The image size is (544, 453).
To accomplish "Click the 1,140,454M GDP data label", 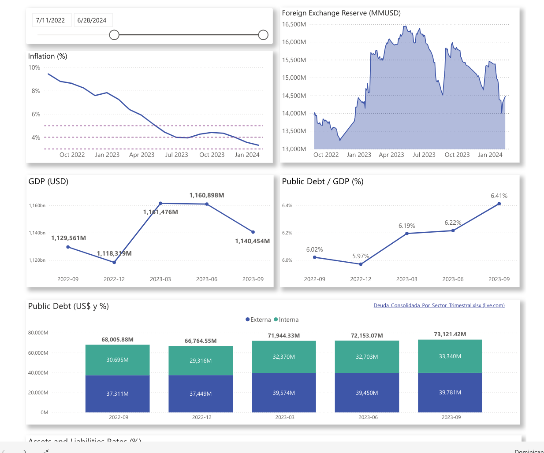I will tap(253, 241).
